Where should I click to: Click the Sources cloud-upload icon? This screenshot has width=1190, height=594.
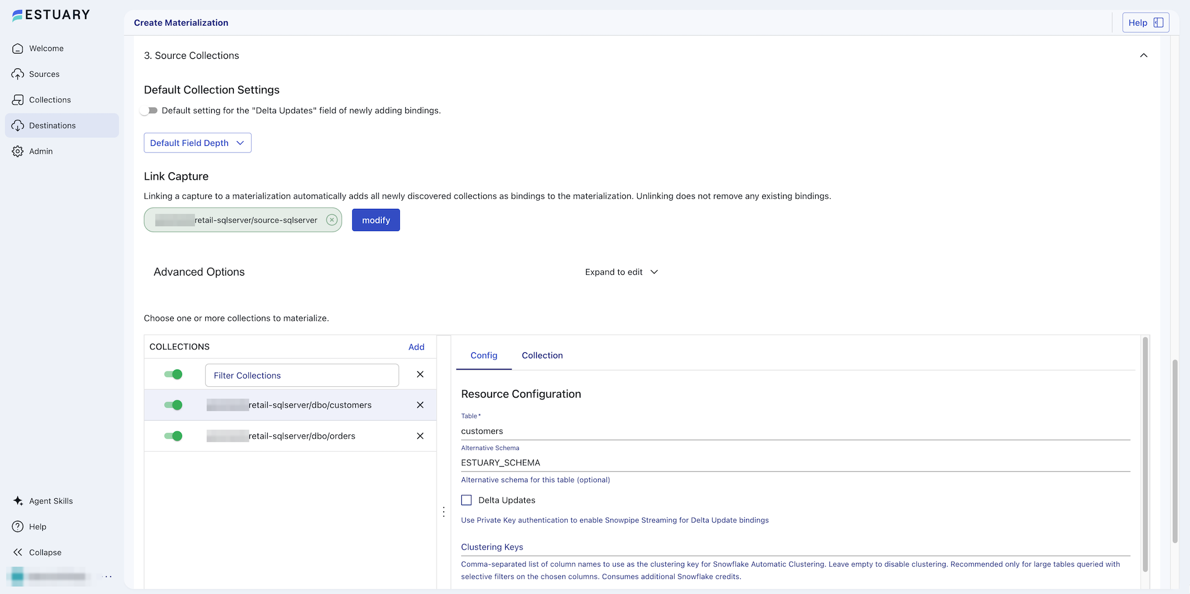pyautogui.click(x=18, y=74)
